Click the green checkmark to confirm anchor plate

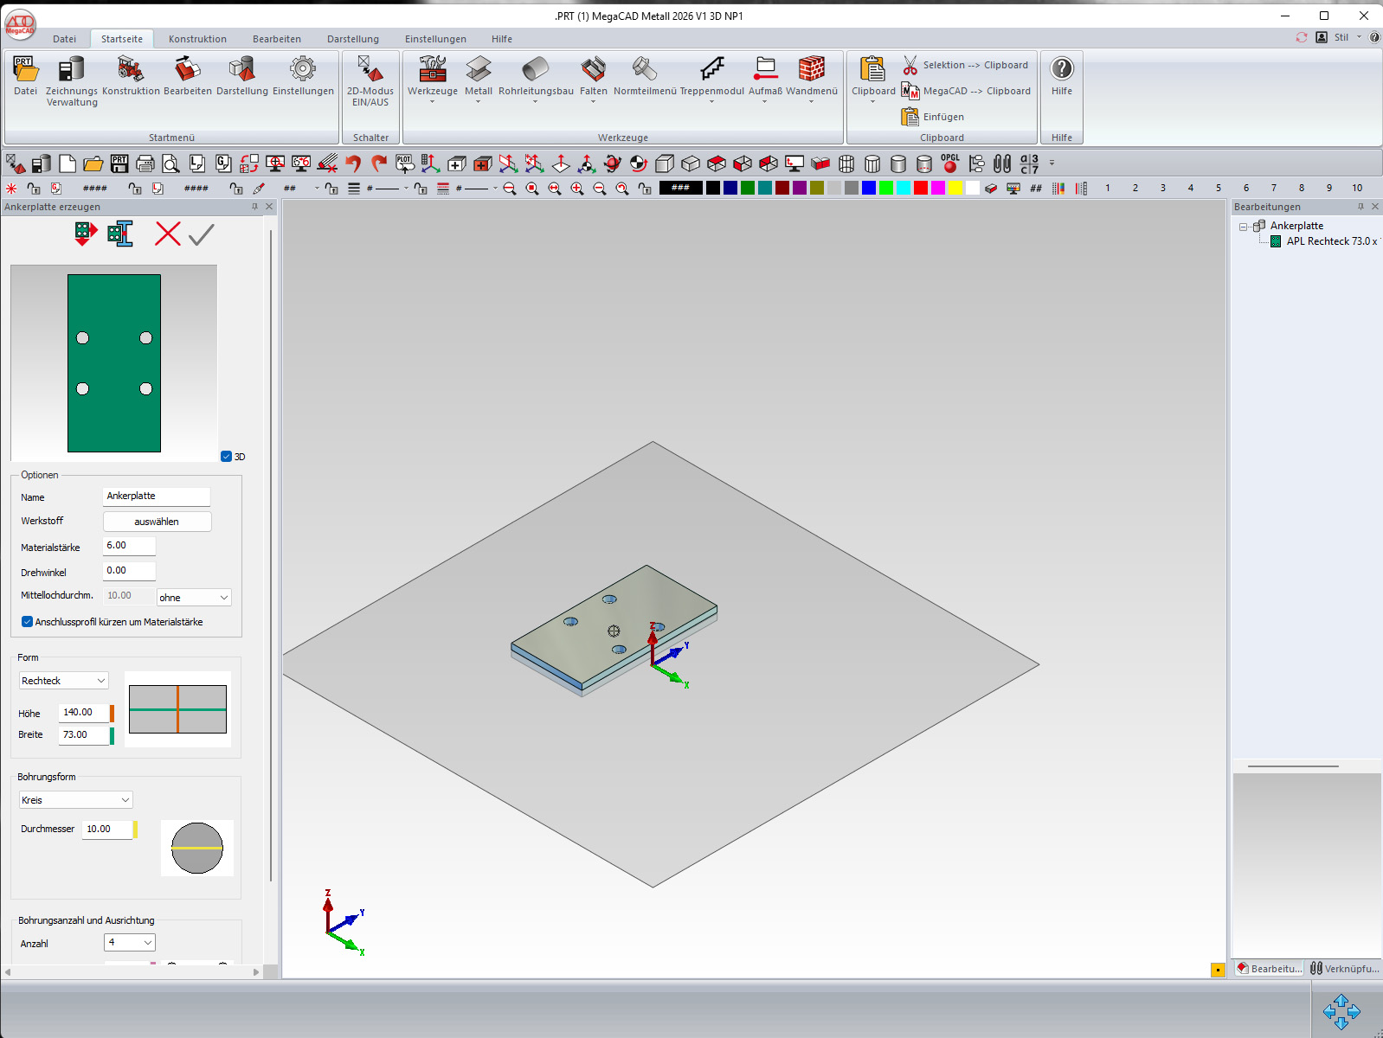[201, 234]
